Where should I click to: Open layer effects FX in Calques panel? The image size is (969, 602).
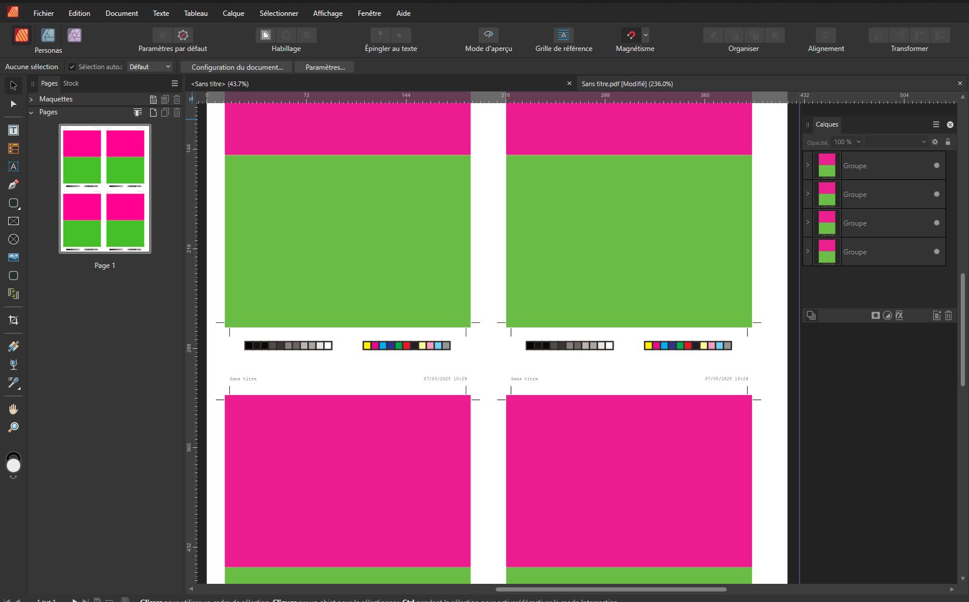899,315
